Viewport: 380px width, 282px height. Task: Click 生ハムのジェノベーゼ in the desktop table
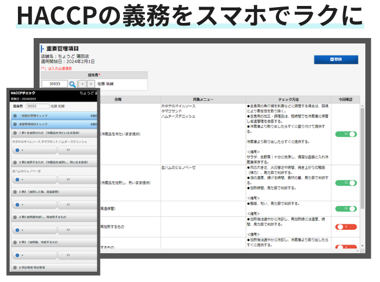pos(179,167)
